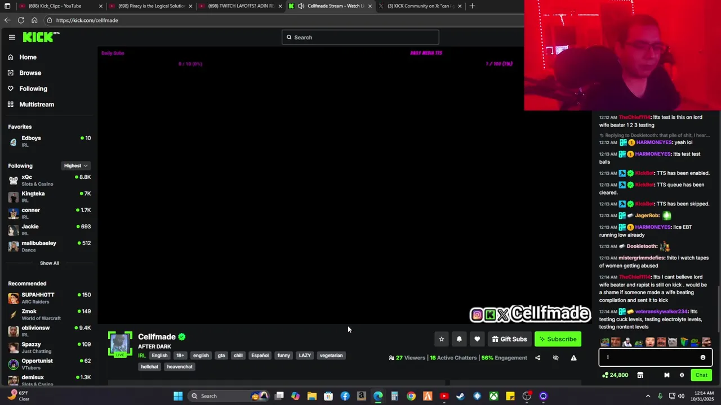Show hidden tray icons chevron
The width and height of the screenshot is (721, 405).
[648, 396]
